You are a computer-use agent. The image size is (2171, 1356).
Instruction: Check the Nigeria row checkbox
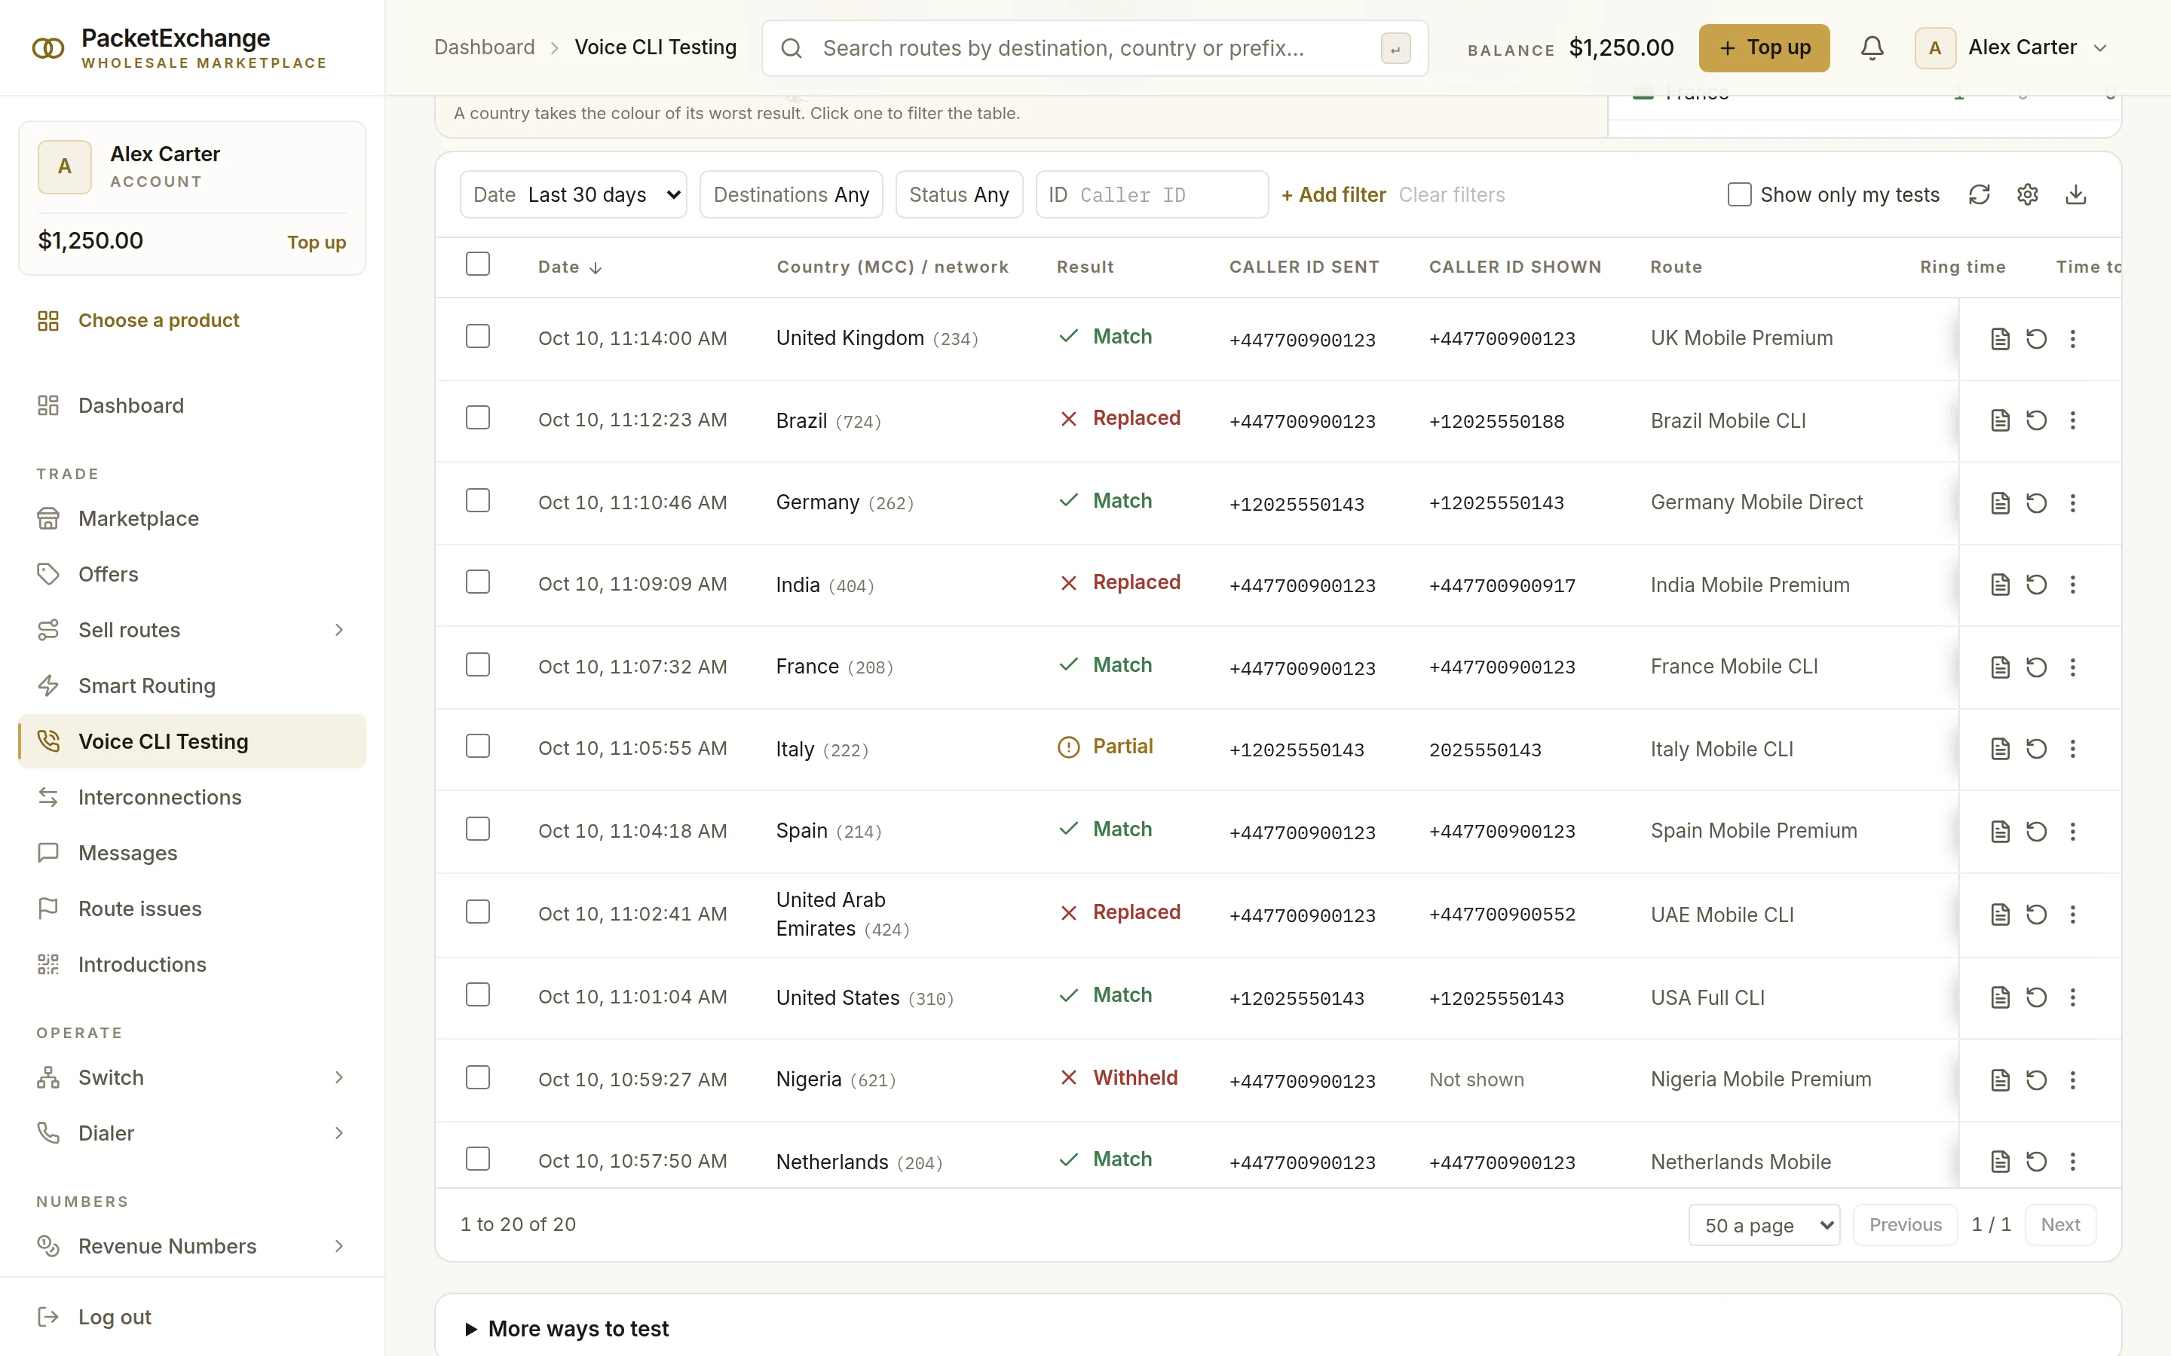point(478,1077)
